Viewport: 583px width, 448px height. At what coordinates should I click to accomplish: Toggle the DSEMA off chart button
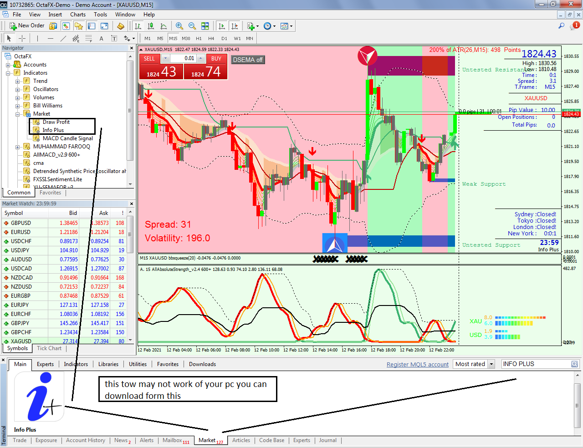pos(248,60)
